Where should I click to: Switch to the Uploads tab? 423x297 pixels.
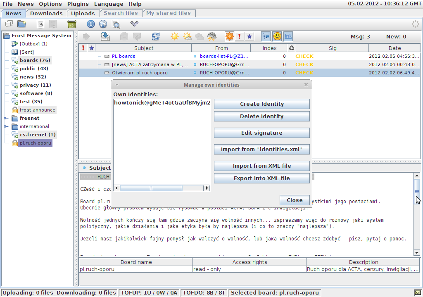83,14
